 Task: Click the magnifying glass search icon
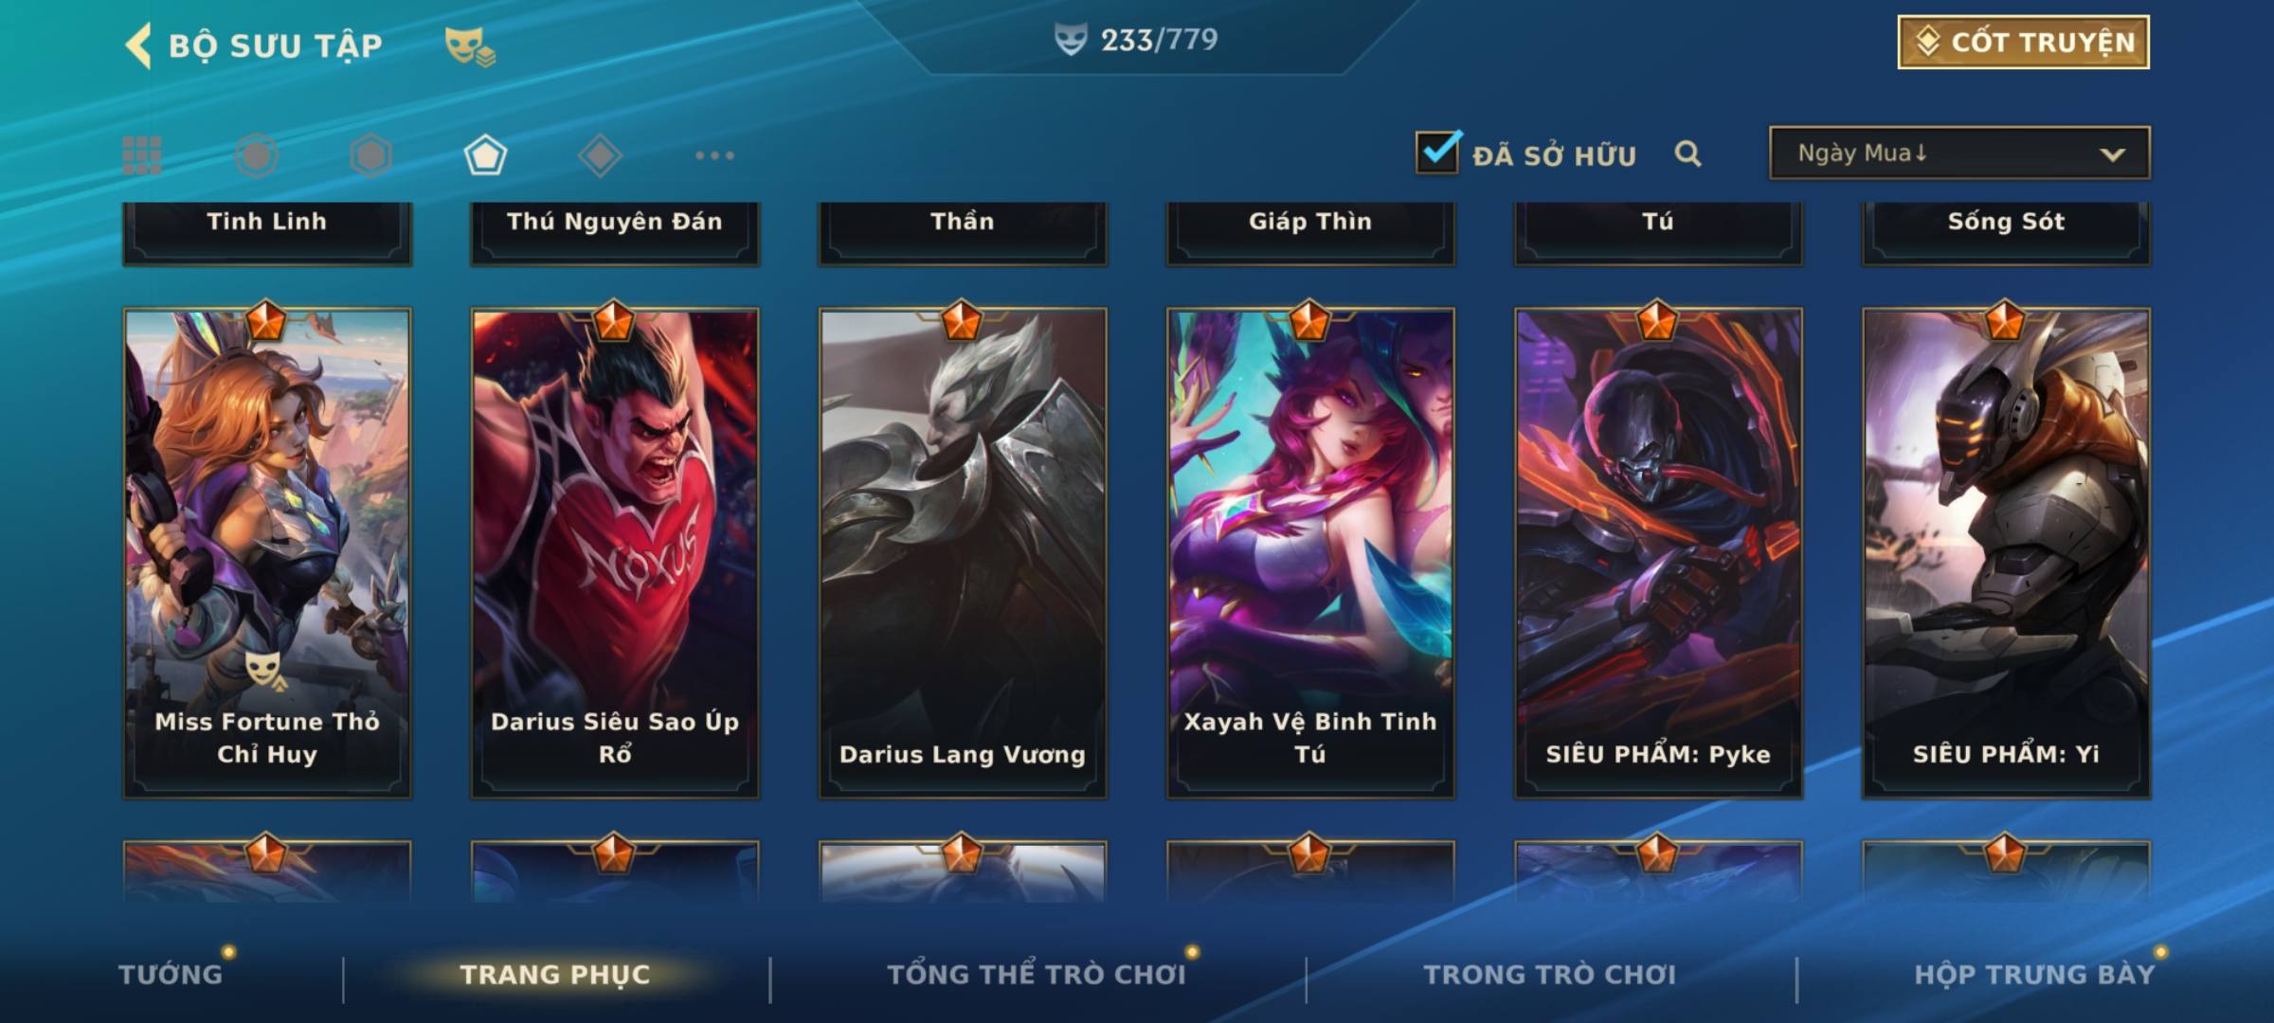tap(1687, 153)
